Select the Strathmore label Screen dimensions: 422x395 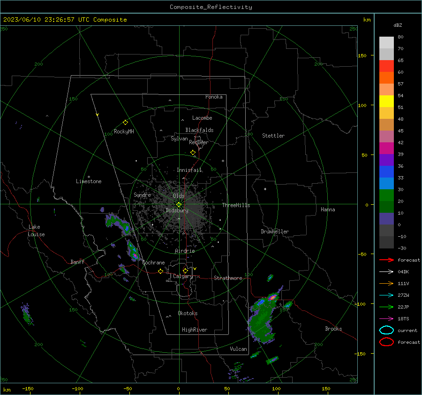click(x=228, y=278)
